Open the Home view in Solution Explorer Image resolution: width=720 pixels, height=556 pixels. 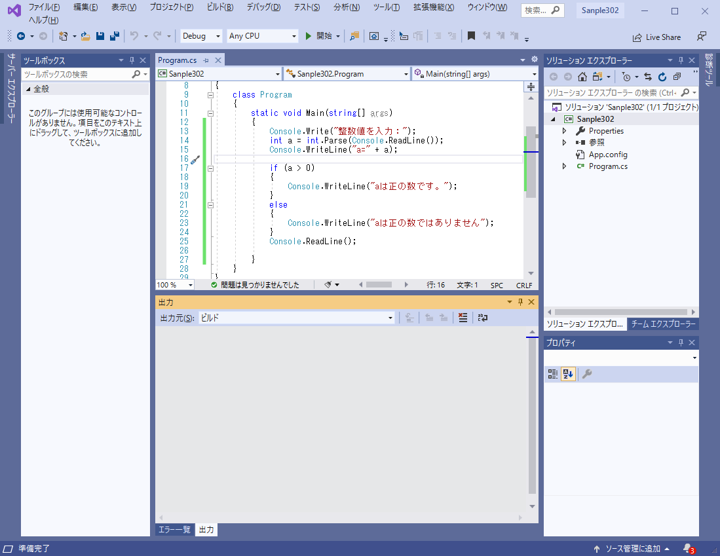pos(582,77)
